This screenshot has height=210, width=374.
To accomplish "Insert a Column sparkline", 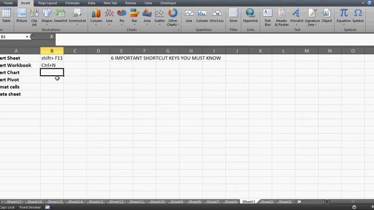I will 202,16.
